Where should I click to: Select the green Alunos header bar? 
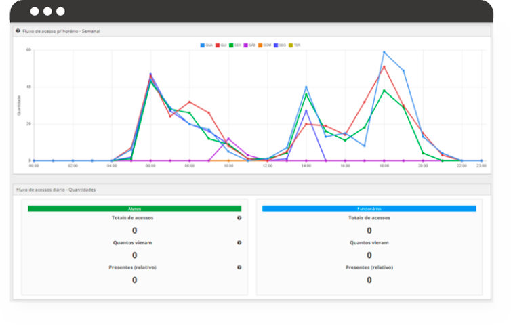134,209
